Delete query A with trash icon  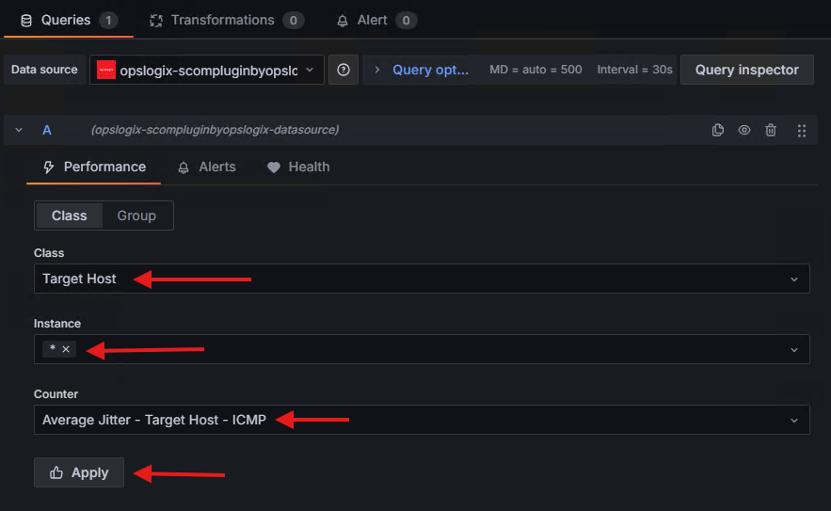(771, 130)
